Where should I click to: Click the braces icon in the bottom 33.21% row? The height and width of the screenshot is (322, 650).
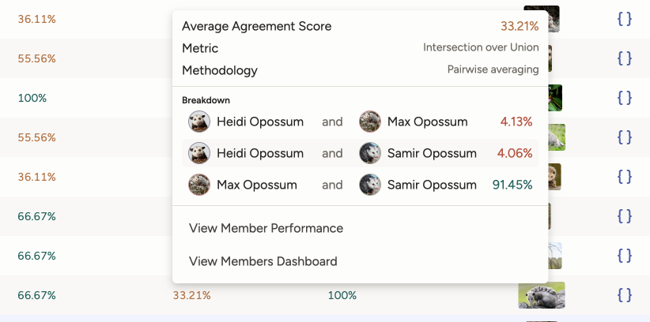625,295
